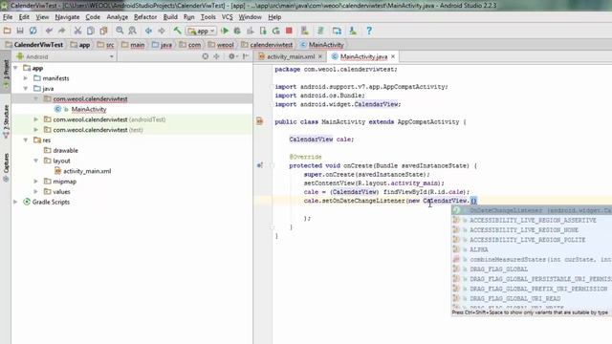612x344 pixels.
Task: Click the Open folder toolbar icon
Action: tap(7, 31)
